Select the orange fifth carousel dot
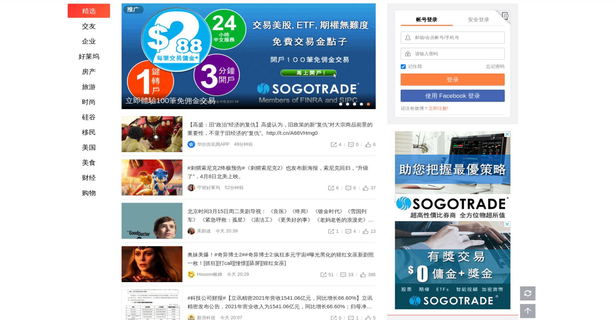The image size is (616, 320). click(x=368, y=104)
